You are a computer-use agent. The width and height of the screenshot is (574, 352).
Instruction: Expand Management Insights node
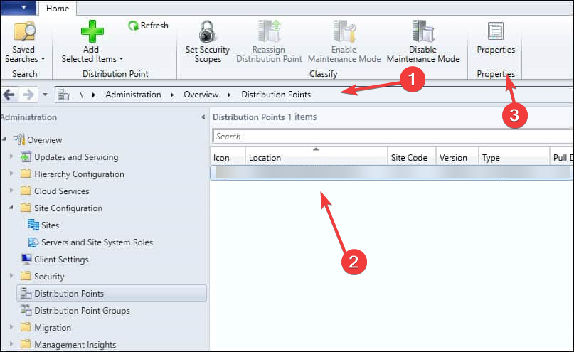[11, 344]
